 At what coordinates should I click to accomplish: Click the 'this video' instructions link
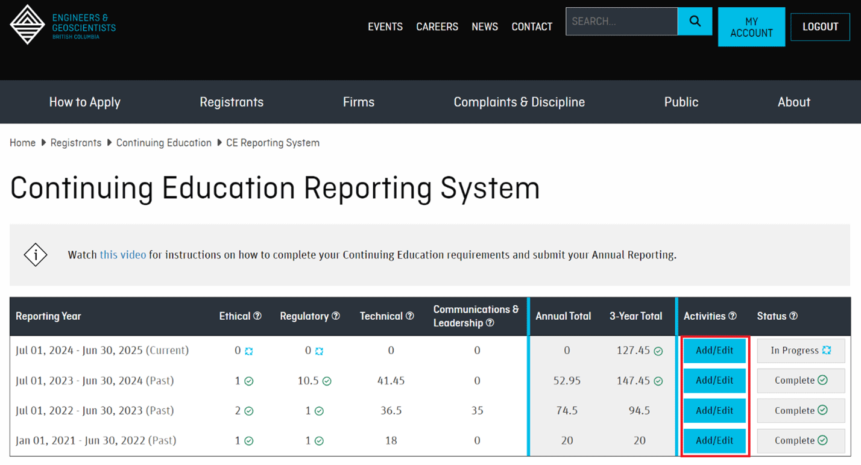click(123, 255)
